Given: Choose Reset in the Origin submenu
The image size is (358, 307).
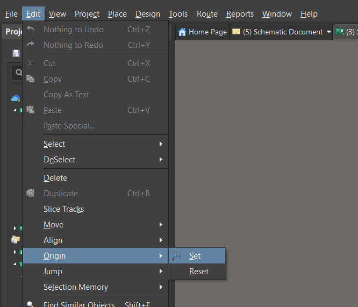Looking at the screenshot, I should pyautogui.click(x=197, y=272).
